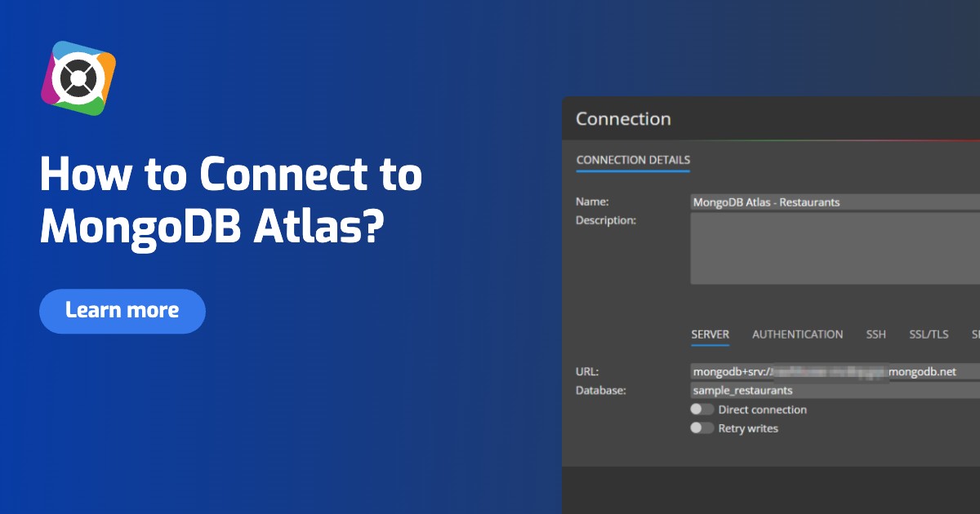Image resolution: width=980 pixels, height=514 pixels.
Task: Click the 'URL:' label
Action: 587,372
